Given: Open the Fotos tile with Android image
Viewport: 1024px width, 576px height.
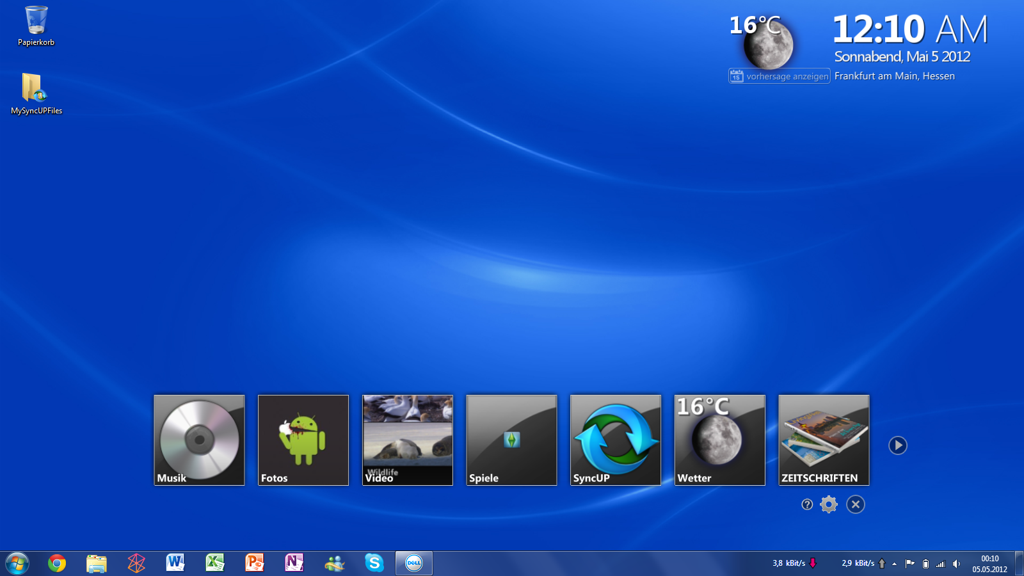Looking at the screenshot, I should [303, 440].
